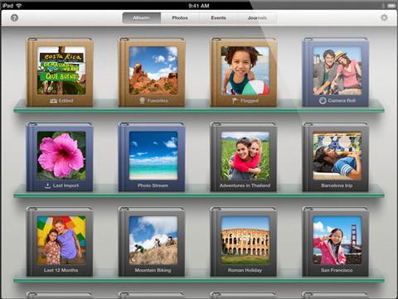Switch to the Events tab
The width and height of the screenshot is (398, 299).
pyautogui.click(x=219, y=18)
